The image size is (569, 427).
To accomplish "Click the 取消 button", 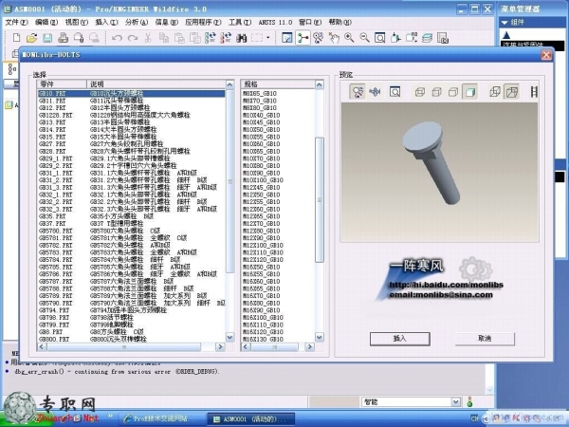I will (x=484, y=337).
